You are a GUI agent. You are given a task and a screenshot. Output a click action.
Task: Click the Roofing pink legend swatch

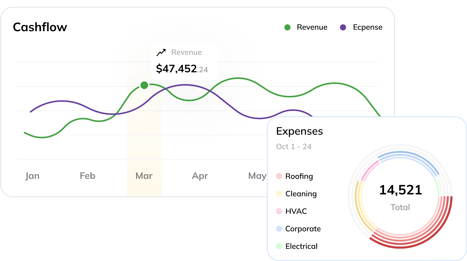[x=279, y=176]
